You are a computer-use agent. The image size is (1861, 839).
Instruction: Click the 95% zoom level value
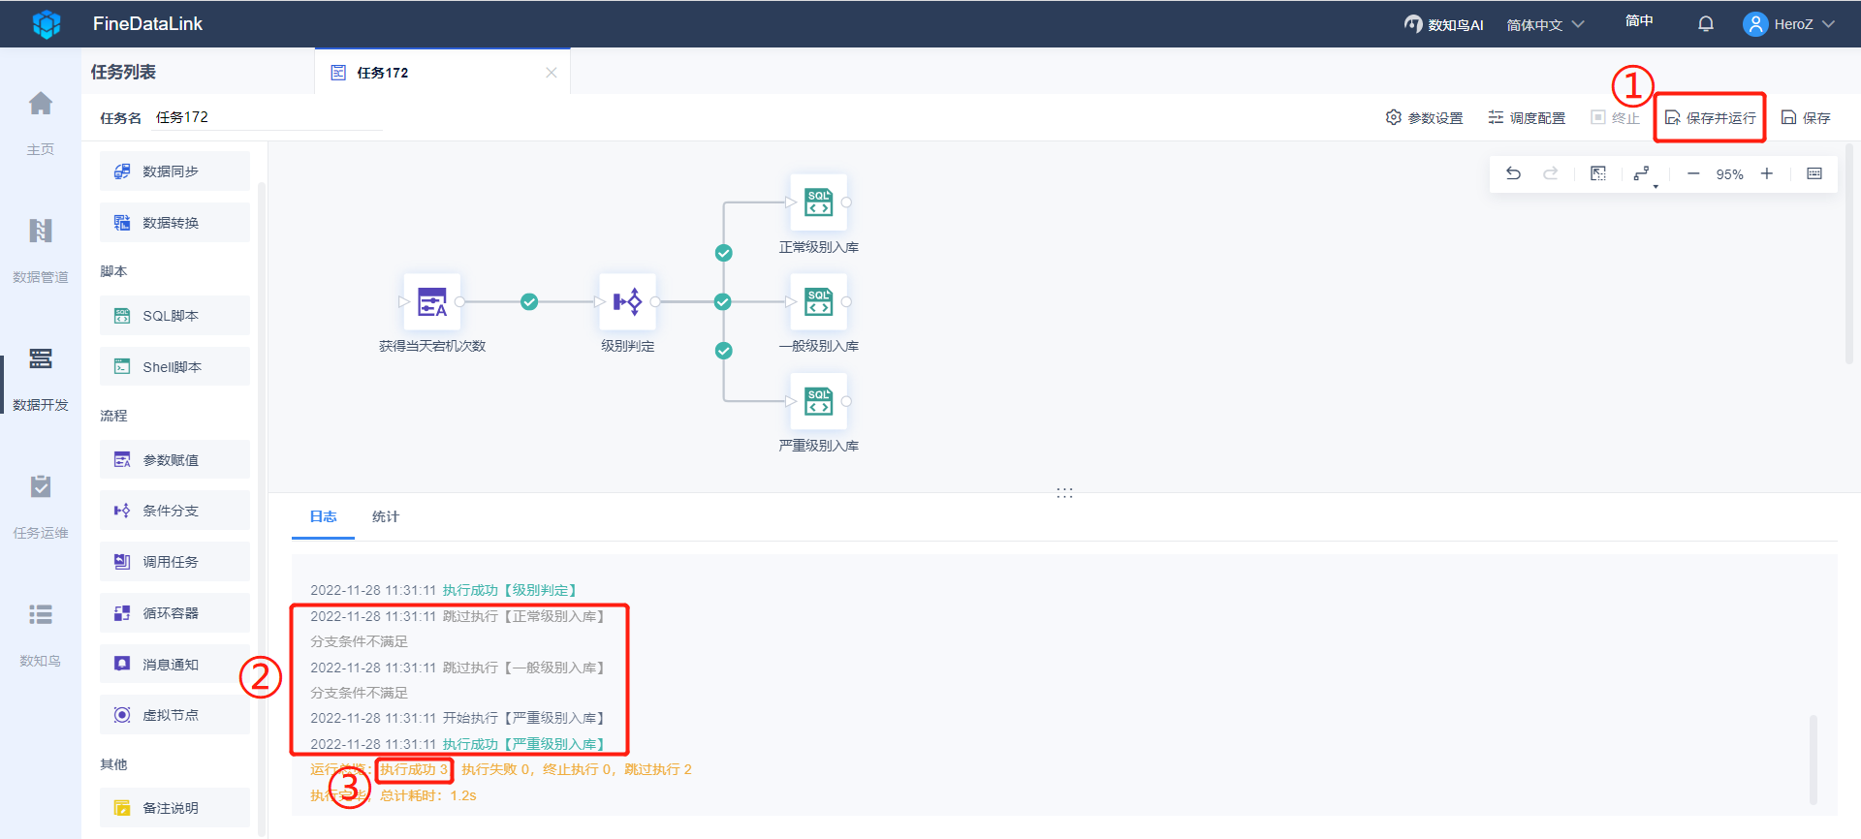coord(1730,174)
